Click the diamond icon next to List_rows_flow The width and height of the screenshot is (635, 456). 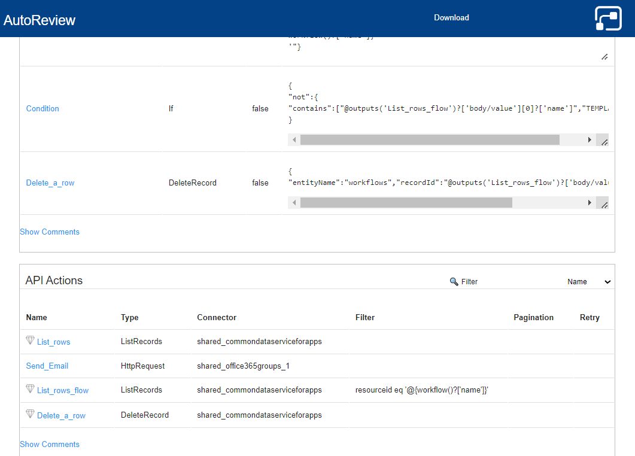[x=31, y=389]
